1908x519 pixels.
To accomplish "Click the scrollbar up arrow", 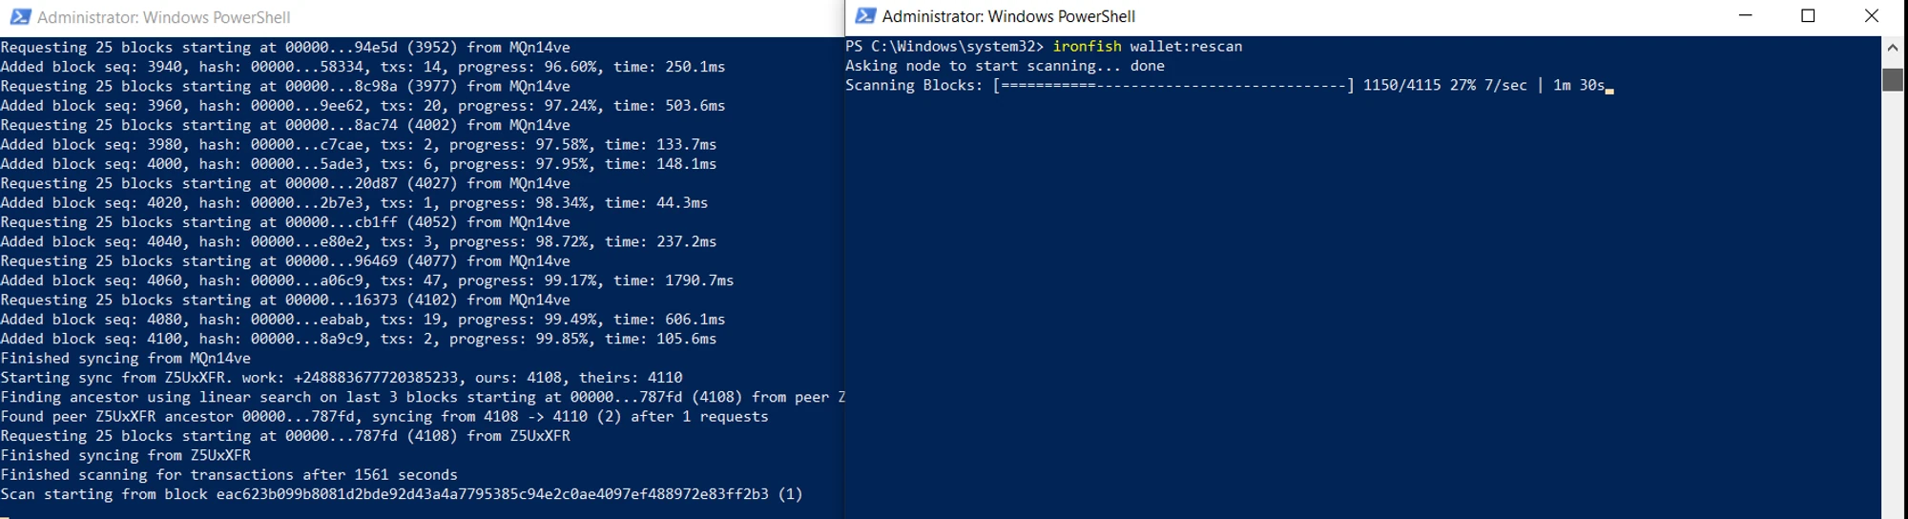I will (1893, 47).
